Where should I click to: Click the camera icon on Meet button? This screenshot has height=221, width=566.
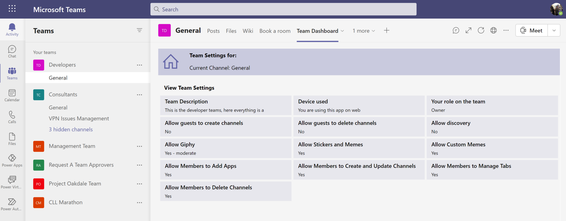(x=523, y=30)
